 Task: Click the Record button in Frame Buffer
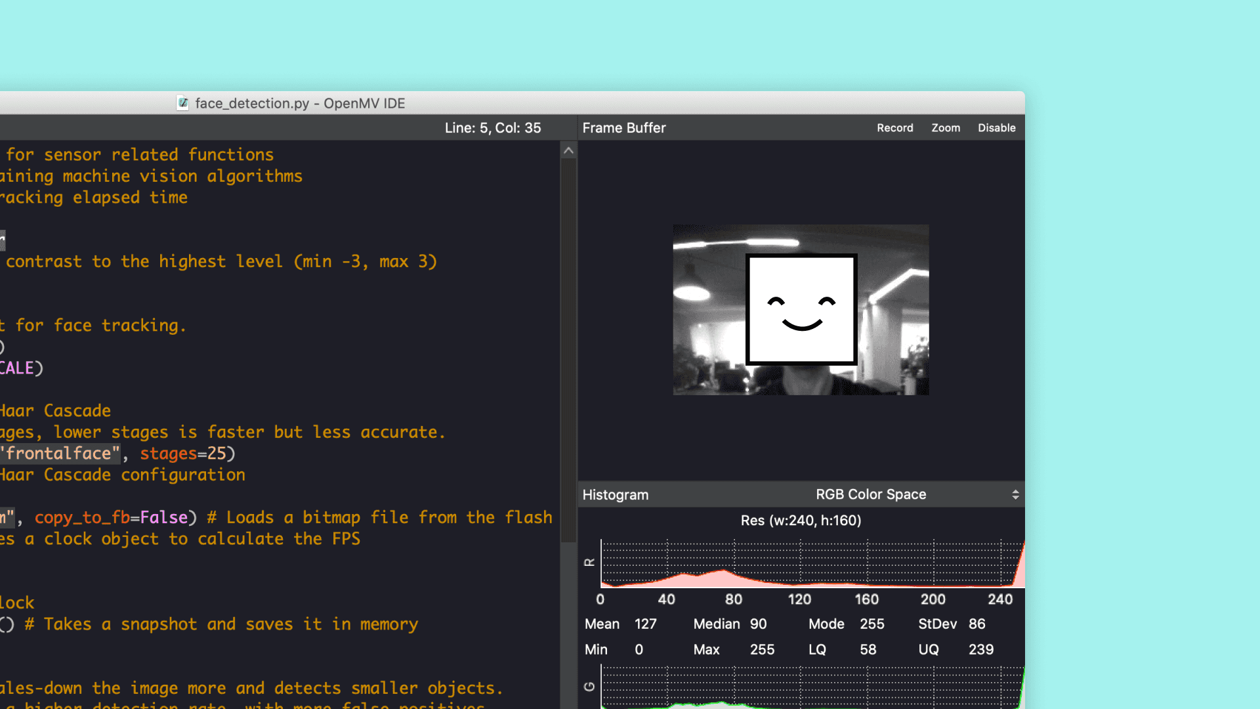894,128
